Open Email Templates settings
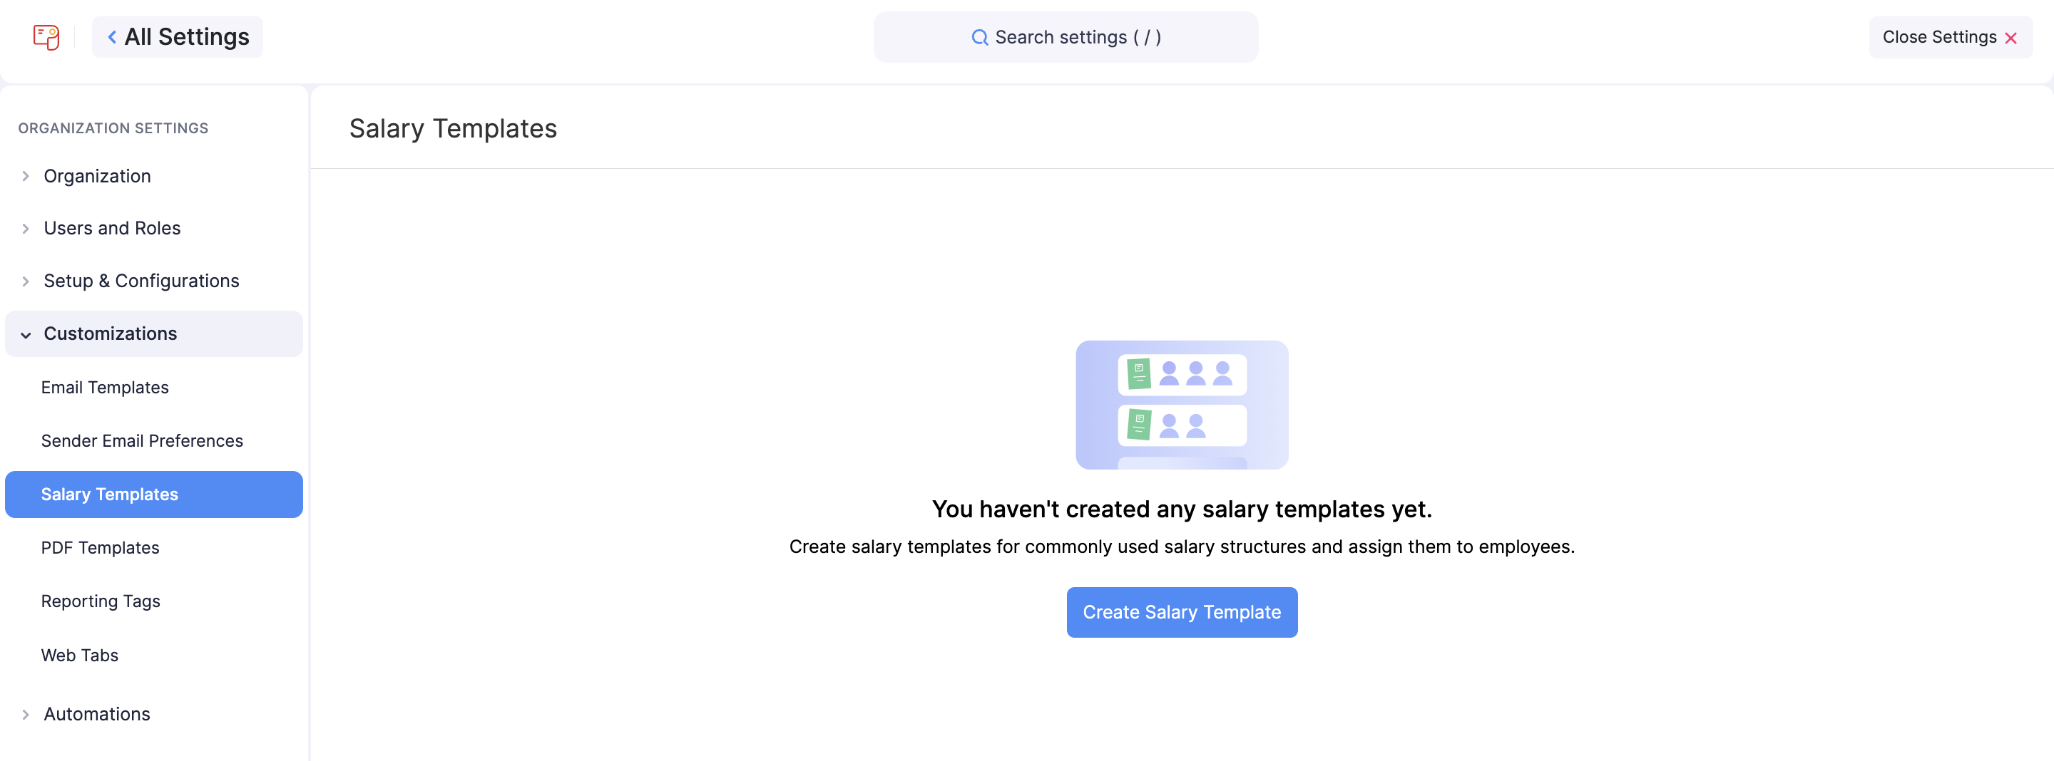The height and width of the screenshot is (761, 2054). click(106, 388)
